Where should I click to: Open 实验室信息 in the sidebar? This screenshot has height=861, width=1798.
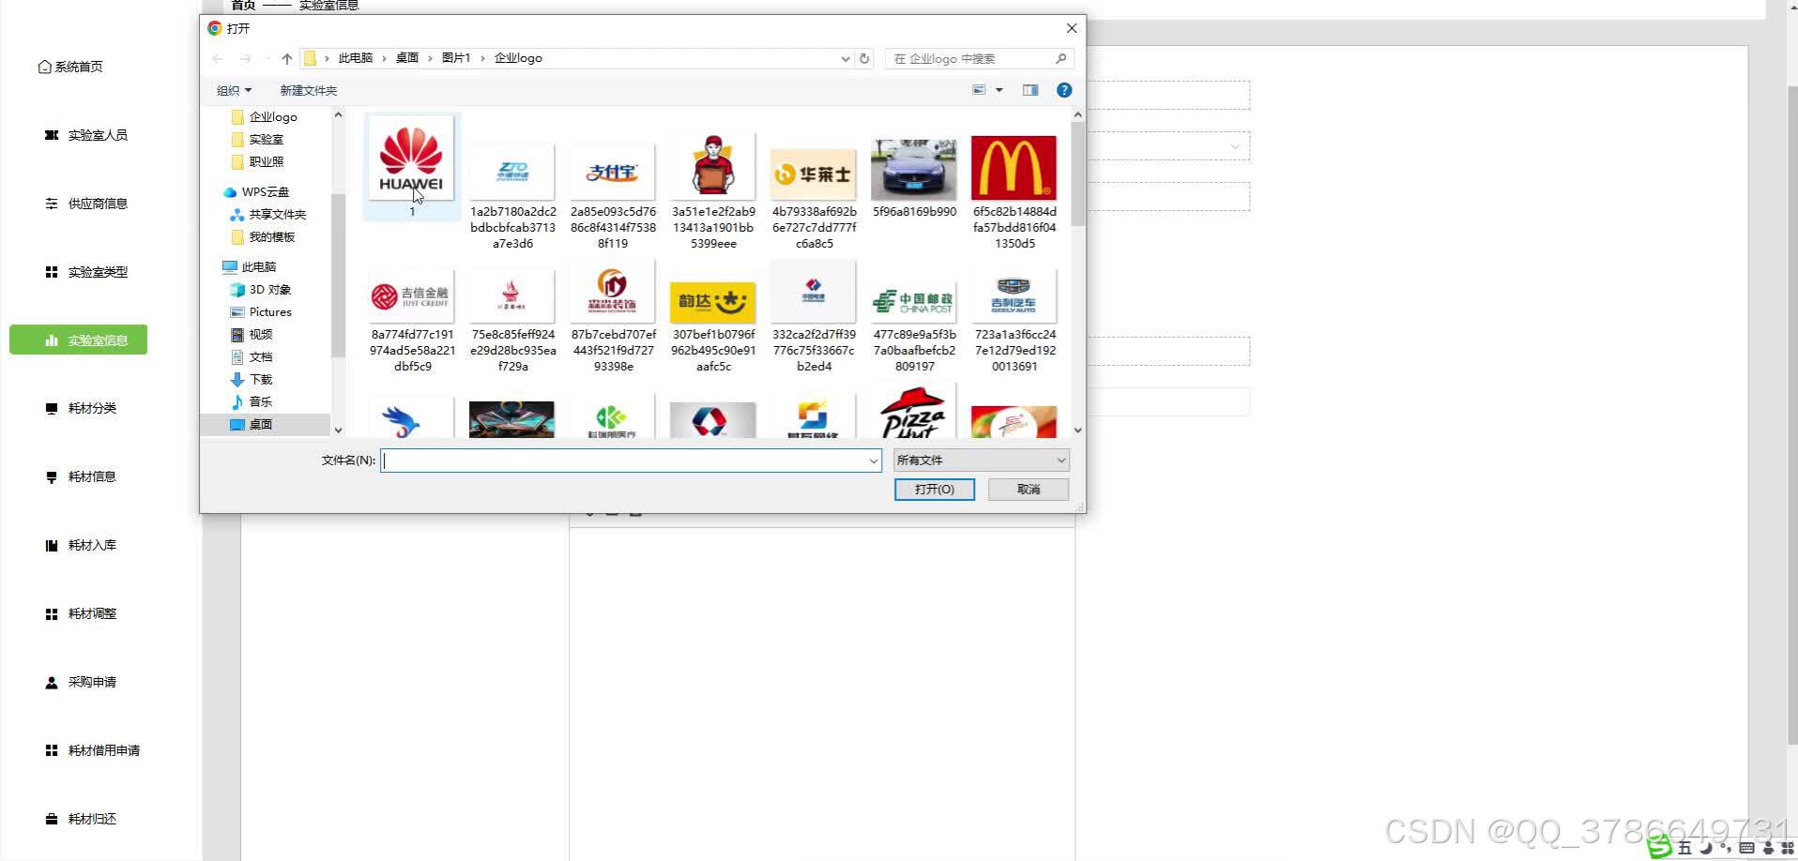79,340
